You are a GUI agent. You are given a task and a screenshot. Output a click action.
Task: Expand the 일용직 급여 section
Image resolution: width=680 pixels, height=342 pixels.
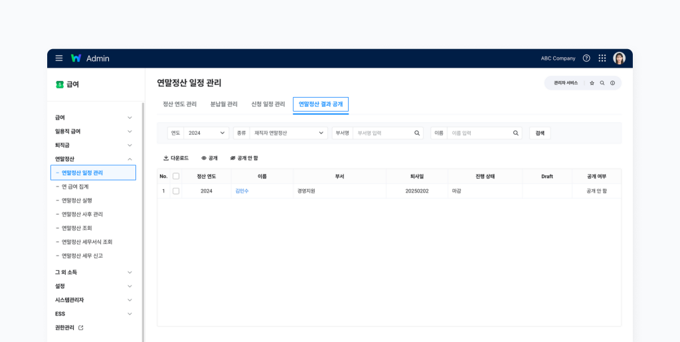point(94,131)
